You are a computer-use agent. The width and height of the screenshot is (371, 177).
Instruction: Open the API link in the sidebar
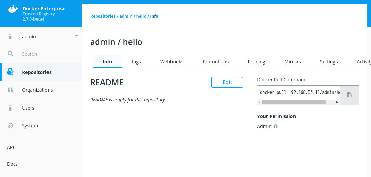pyautogui.click(x=10, y=147)
